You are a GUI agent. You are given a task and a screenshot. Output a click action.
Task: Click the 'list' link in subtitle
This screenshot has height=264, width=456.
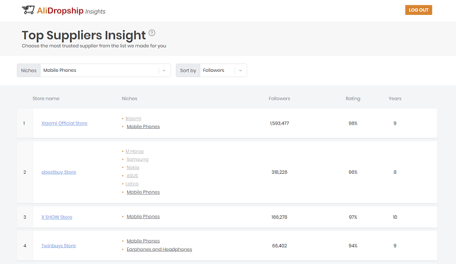(x=123, y=46)
